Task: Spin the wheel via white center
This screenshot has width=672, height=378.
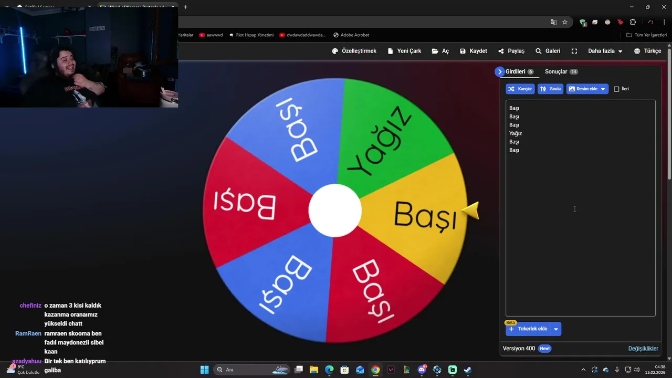Action: [335, 210]
